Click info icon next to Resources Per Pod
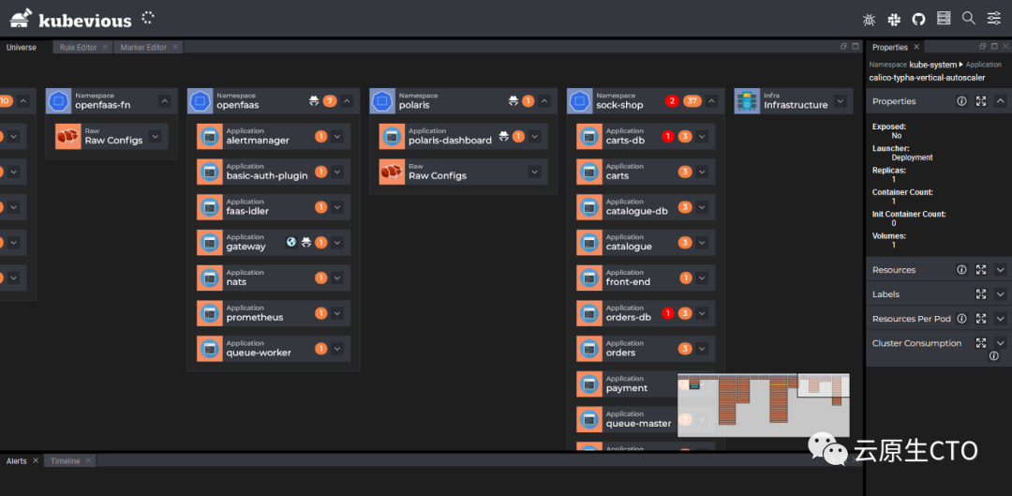This screenshot has height=496, width=1012. click(x=961, y=319)
